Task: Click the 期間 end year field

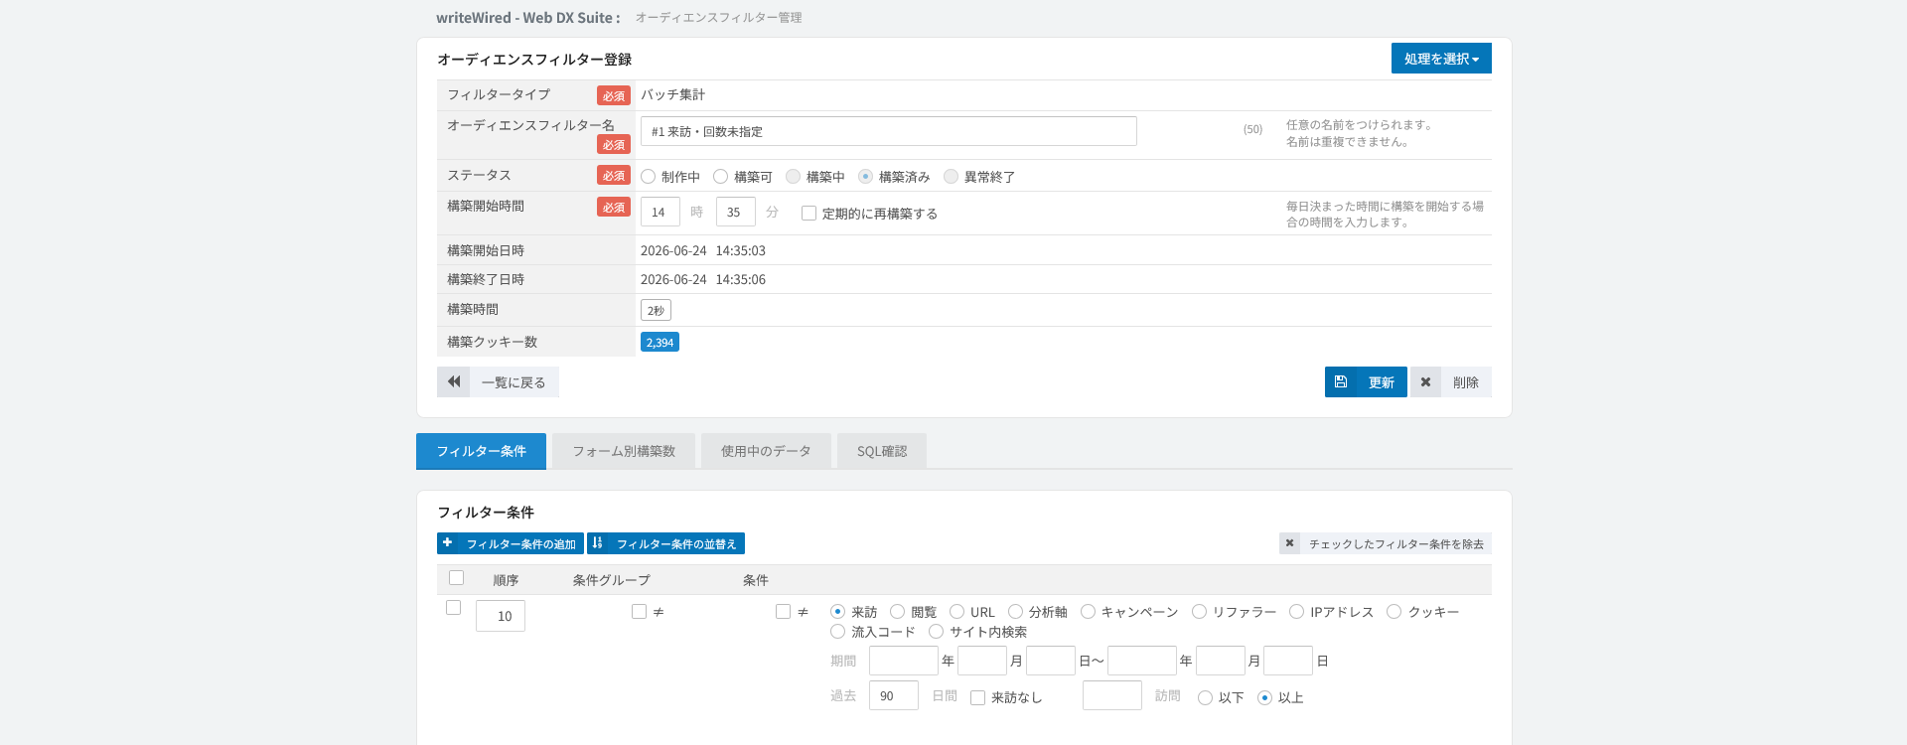Action: click(x=1142, y=661)
